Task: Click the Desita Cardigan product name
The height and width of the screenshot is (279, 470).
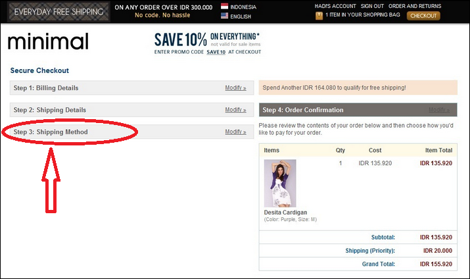Action: click(x=285, y=213)
